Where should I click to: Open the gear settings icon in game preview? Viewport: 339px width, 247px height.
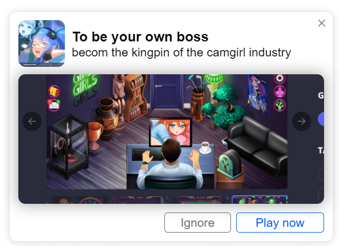pyautogui.click(x=280, y=78)
